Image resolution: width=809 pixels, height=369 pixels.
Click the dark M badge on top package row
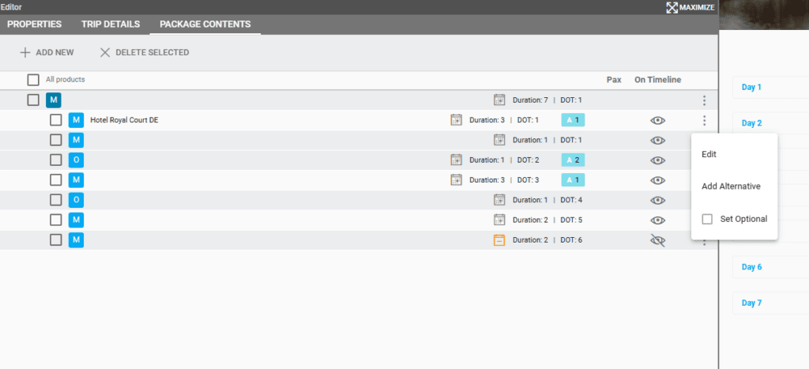(53, 100)
